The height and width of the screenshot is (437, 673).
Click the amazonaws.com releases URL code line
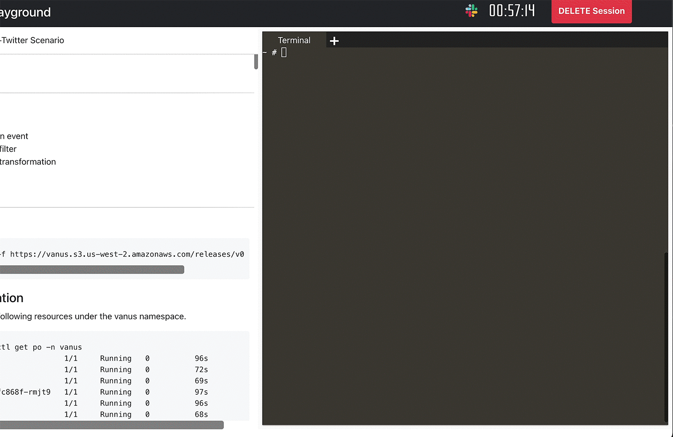pyautogui.click(x=122, y=254)
